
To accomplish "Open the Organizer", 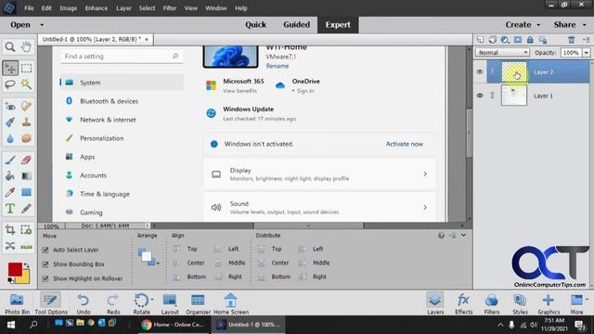I will tap(198, 303).
